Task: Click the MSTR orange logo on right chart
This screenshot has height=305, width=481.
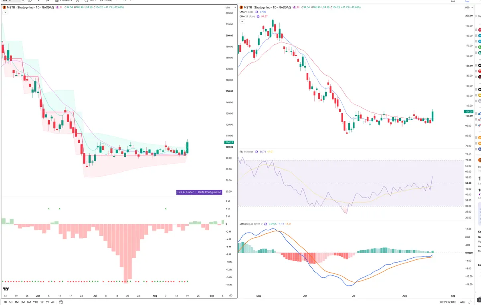Action: (x=241, y=7)
